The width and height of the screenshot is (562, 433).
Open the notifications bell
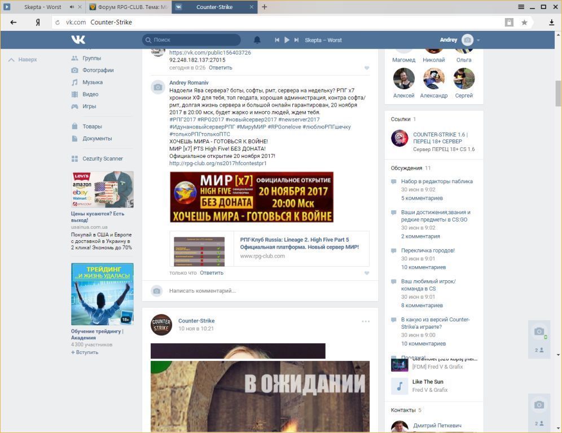(257, 40)
